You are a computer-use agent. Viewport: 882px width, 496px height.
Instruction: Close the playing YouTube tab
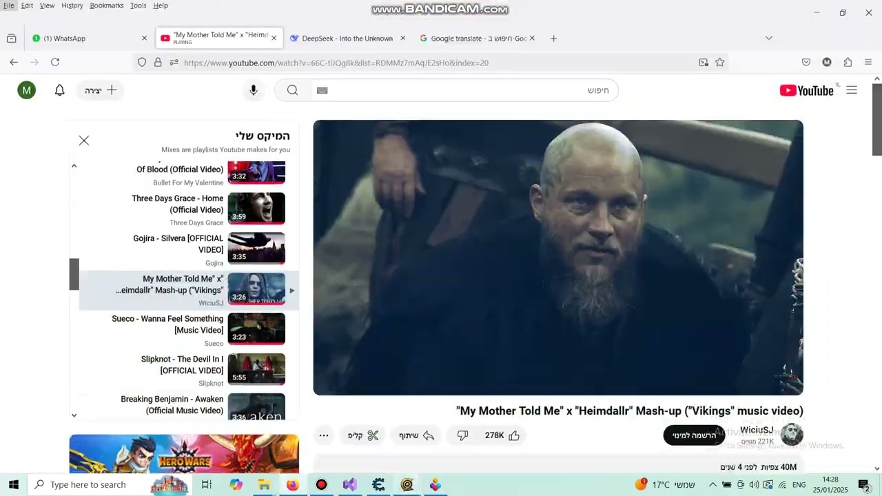274,39
